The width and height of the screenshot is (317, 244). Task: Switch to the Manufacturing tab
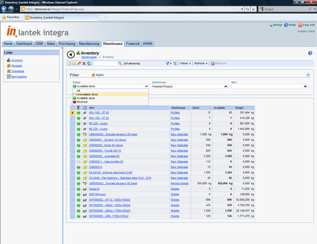pyautogui.click(x=89, y=44)
